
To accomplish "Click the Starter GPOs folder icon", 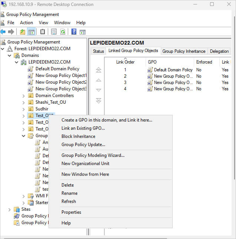I will 31,203.
